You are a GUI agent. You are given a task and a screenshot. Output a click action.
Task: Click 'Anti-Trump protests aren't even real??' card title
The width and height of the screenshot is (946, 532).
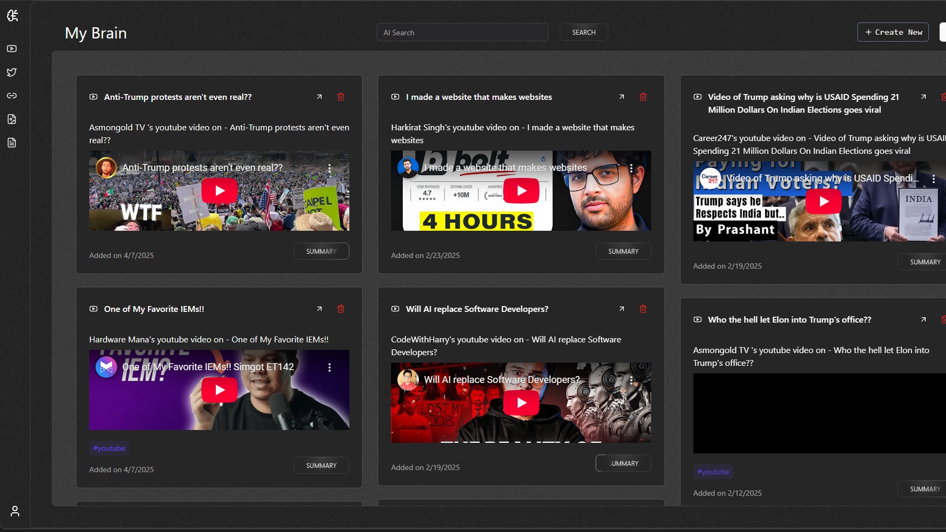pyautogui.click(x=178, y=97)
